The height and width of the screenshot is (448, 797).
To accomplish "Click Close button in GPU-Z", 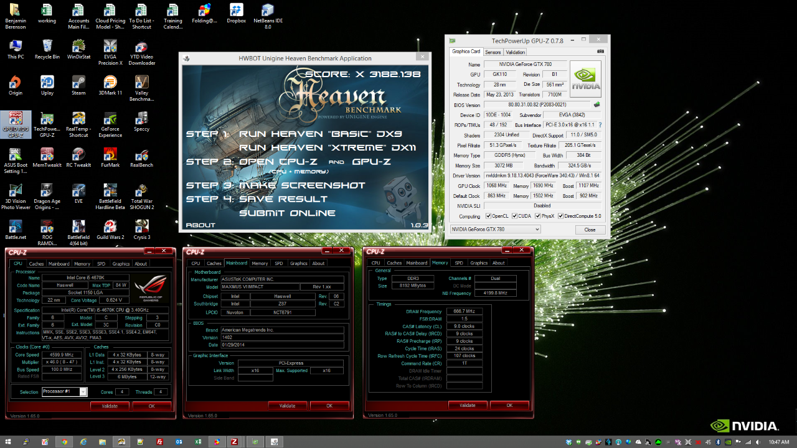I will pyautogui.click(x=590, y=230).
